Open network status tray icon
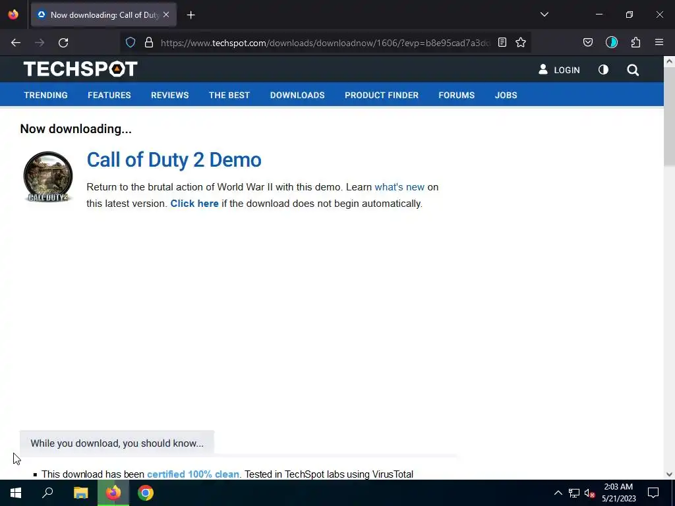This screenshot has height=506, width=675. (574, 493)
